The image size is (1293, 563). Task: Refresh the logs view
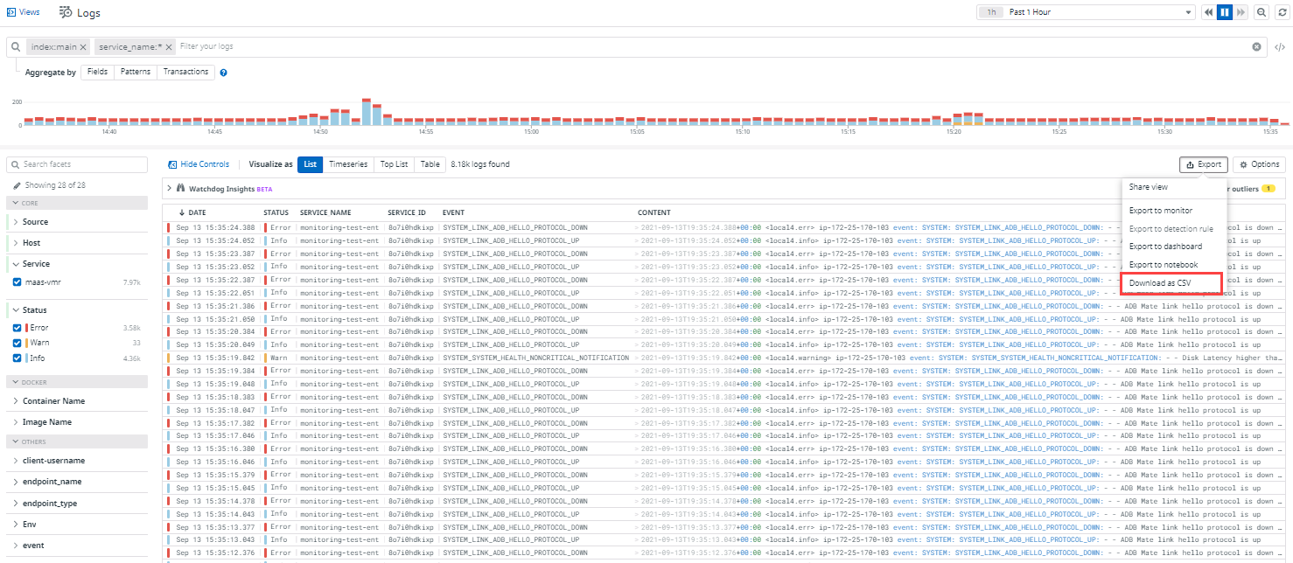point(1282,12)
